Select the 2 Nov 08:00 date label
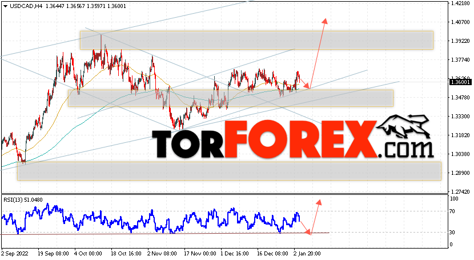Image resolution: width=474 pixels, height=260 pixels. [162, 253]
